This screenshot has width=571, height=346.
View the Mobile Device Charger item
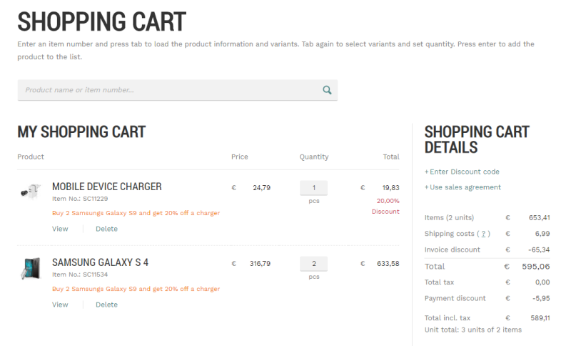[60, 229]
